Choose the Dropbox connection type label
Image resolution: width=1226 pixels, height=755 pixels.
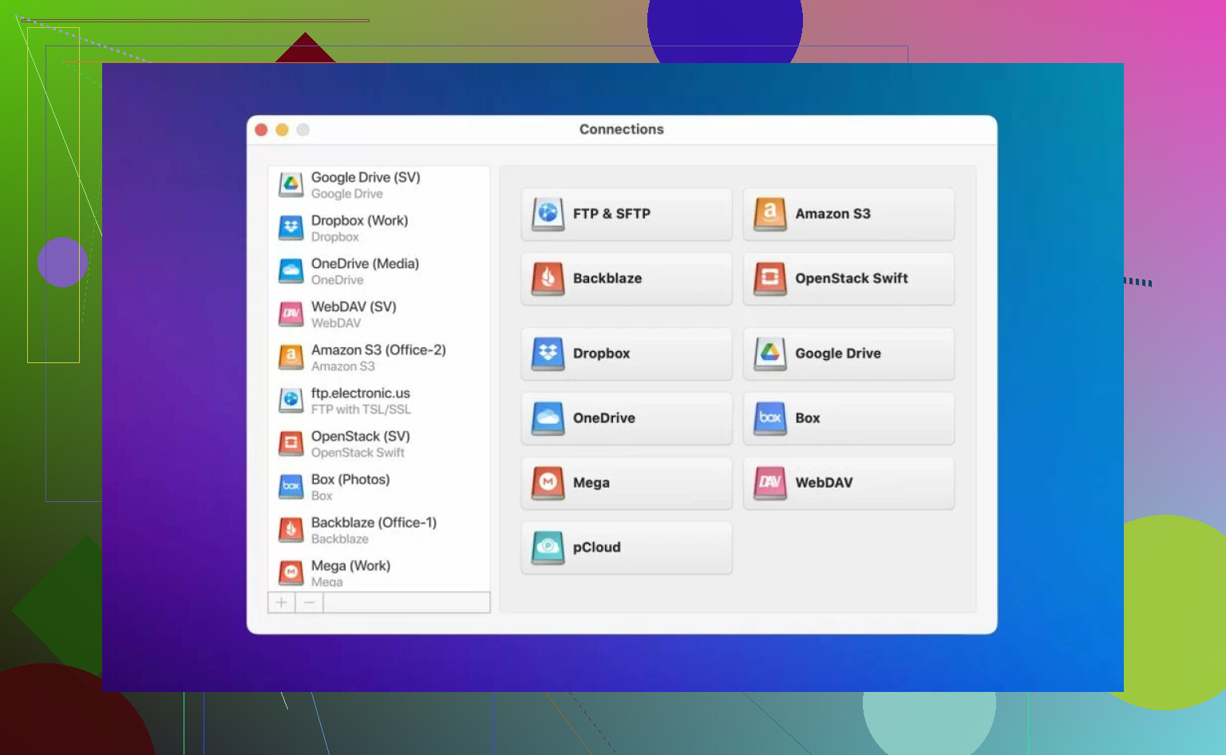click(601, 354)
